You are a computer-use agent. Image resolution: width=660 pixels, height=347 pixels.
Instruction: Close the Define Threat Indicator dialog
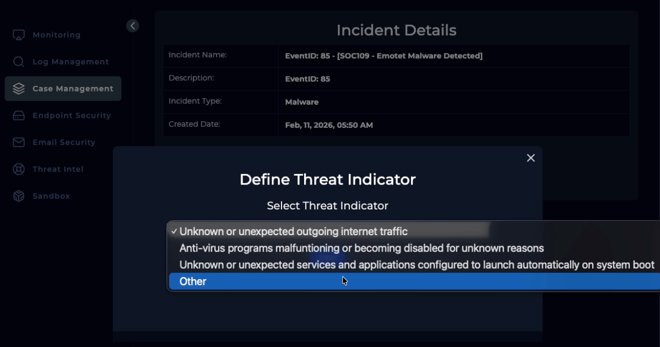pyautogui.click(x=531, y=158)
